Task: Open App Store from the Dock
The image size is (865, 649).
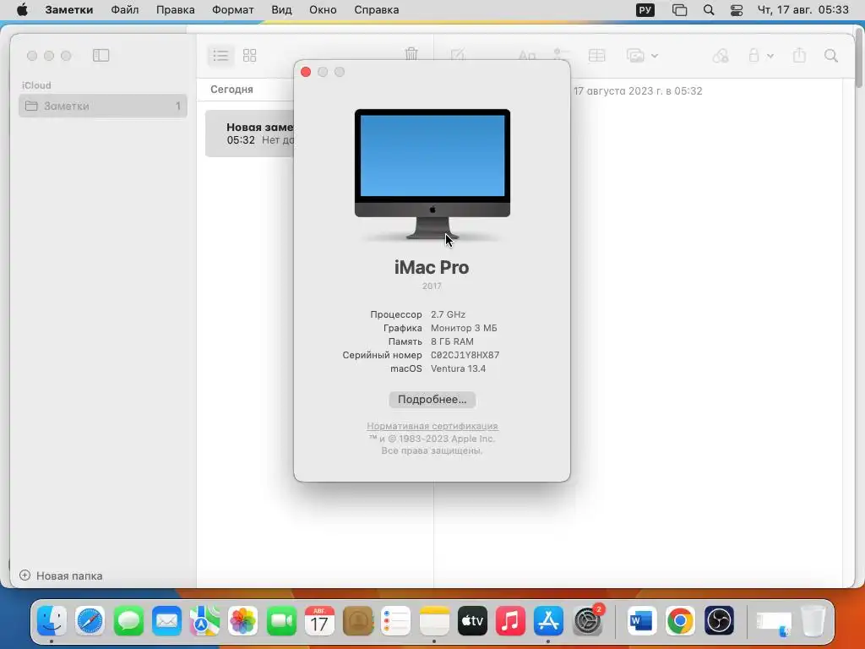Action: point(548,621)
